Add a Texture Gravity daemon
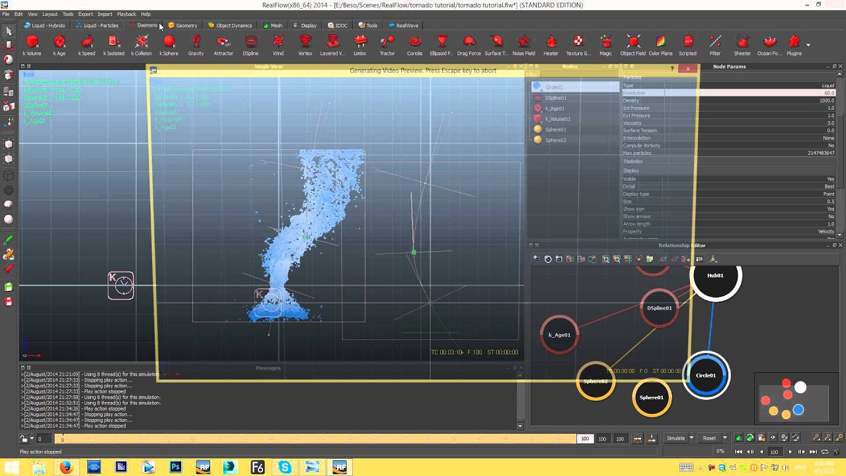This screenshot has width=846, height=476. pos(578,45)
